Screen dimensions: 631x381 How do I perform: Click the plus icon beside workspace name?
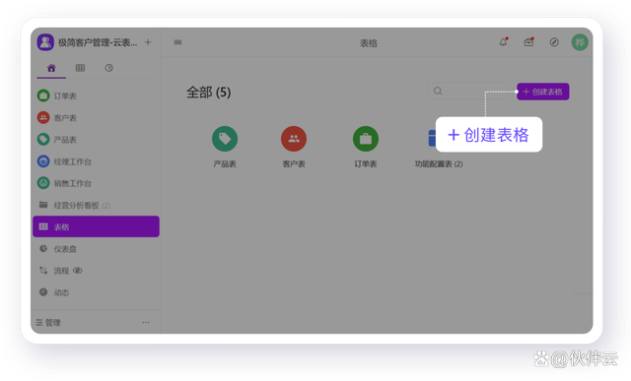pos(148,42)
